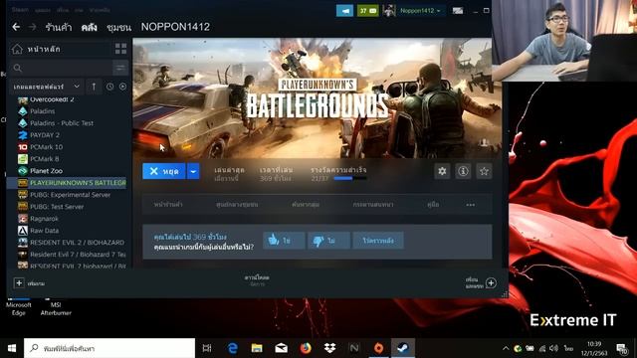Open the ชุมชน community tab
Image resolution: width=637 pixels, height=358 pixels.
click(119, 27)
